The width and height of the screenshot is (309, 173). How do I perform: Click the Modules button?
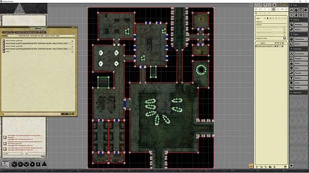(301, 25)
